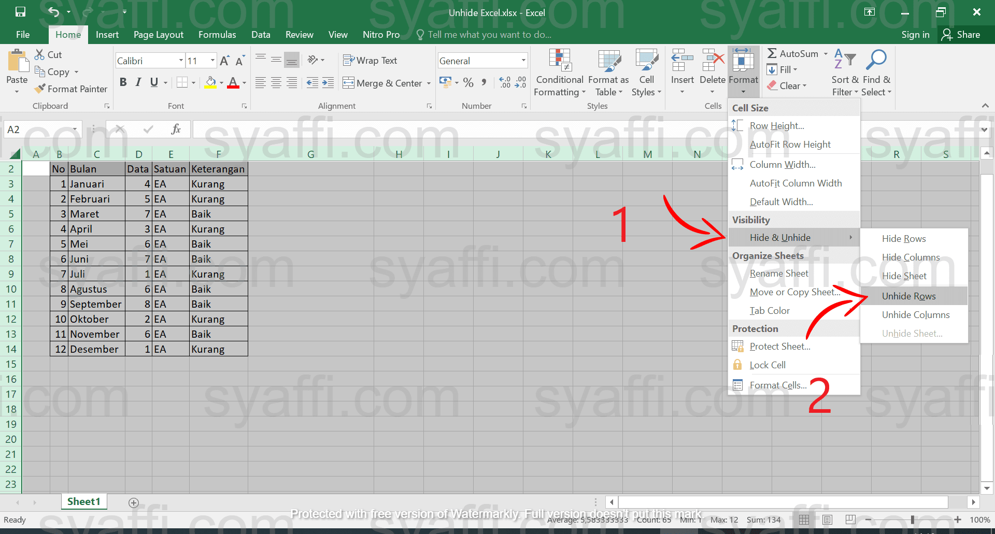
Task: Click the Save icon in quick access toolbar
Action: click(20, 11)
